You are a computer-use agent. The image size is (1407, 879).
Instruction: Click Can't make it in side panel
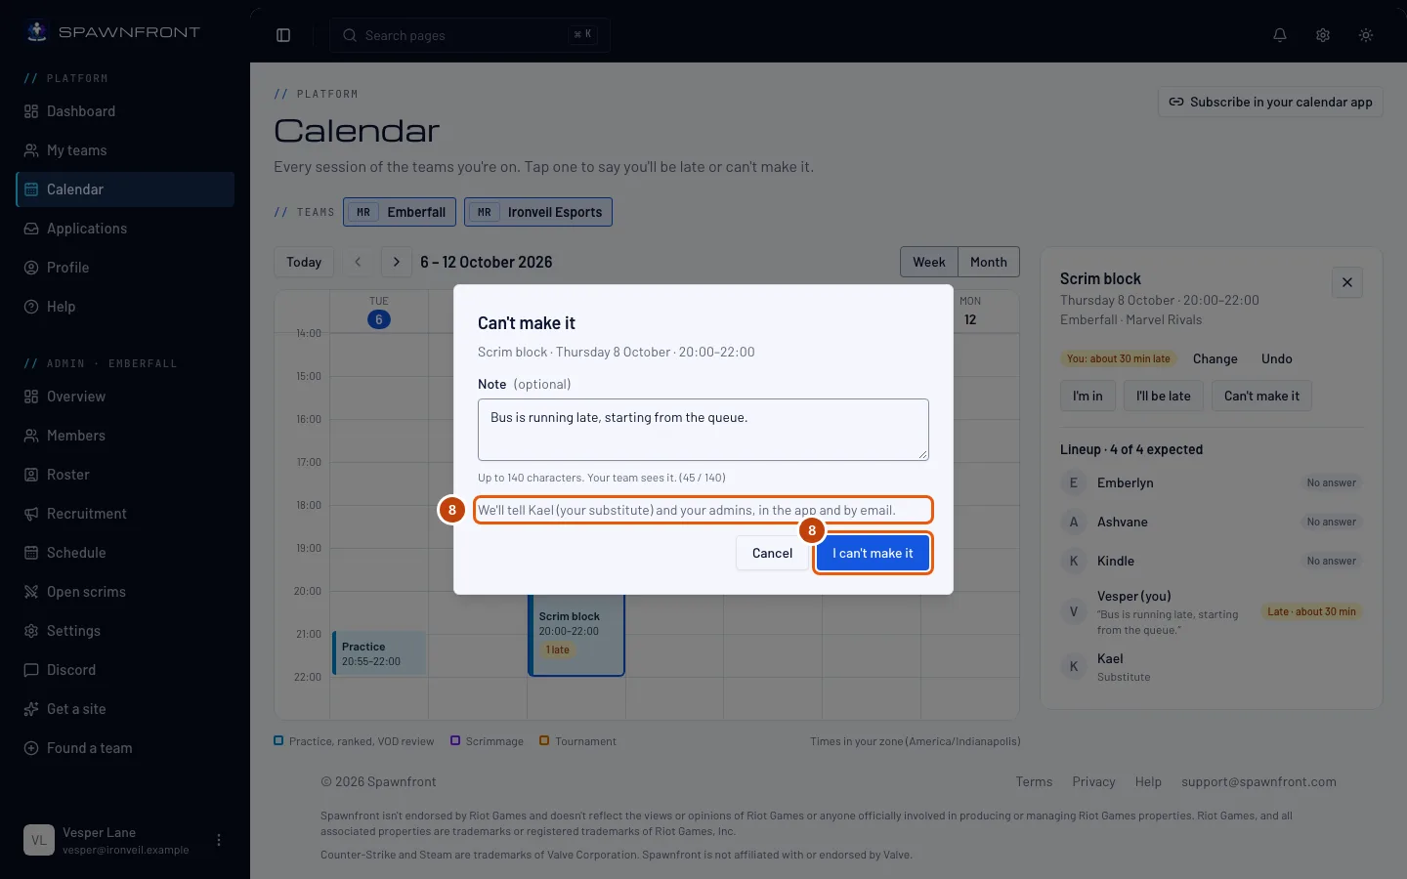[x=1261, y=396]
